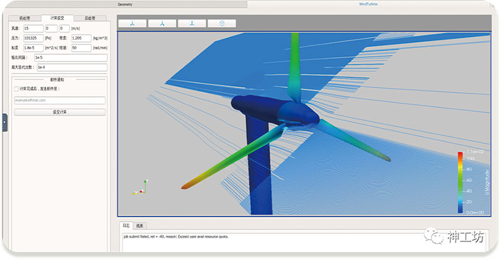Image resolution: width=500 pixels, height=259 pixels.
Task: Enable email notification after calculation checkbox
Action: pyautogui.click(x=16, y=89)
